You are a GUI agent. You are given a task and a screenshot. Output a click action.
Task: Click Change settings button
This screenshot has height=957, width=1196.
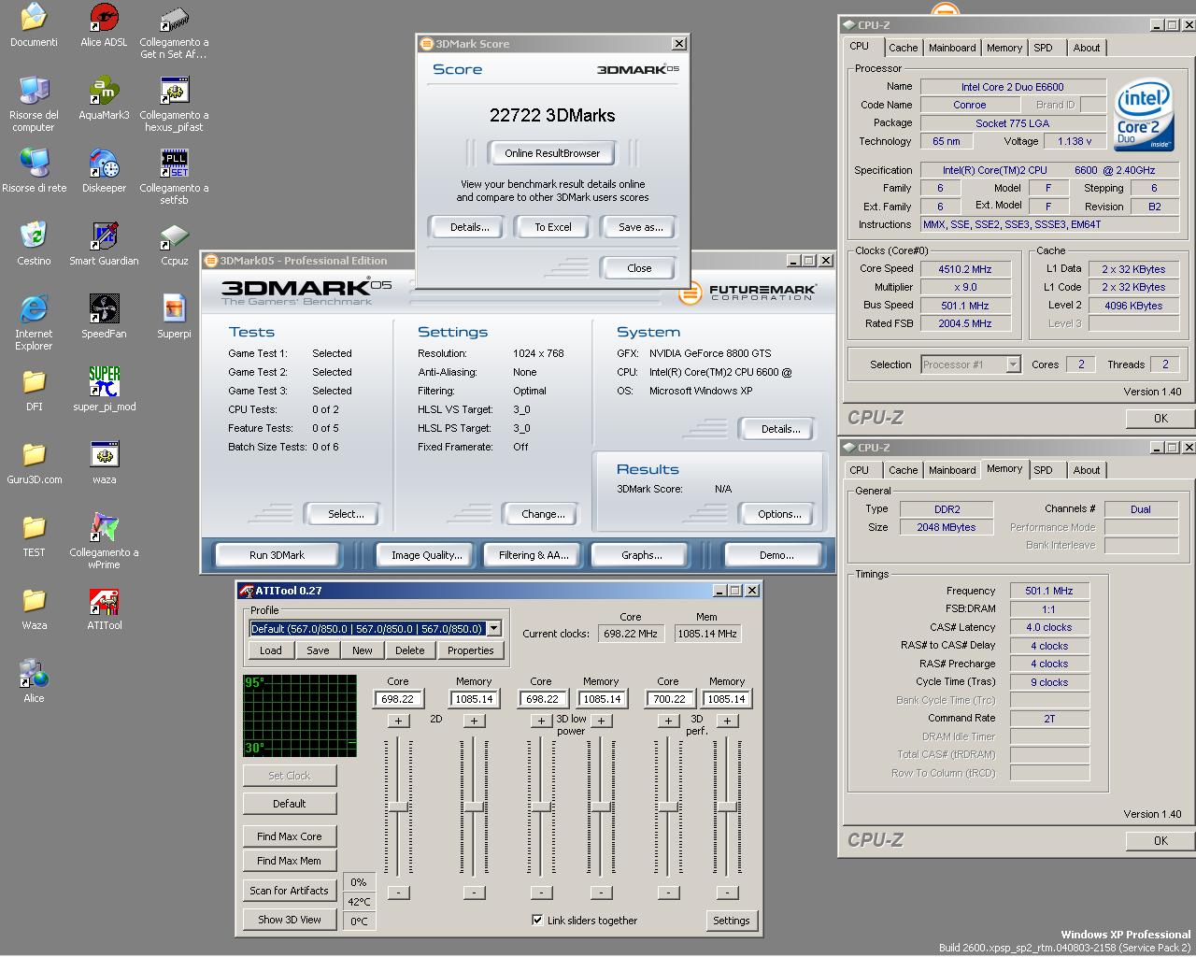point(543,514)
